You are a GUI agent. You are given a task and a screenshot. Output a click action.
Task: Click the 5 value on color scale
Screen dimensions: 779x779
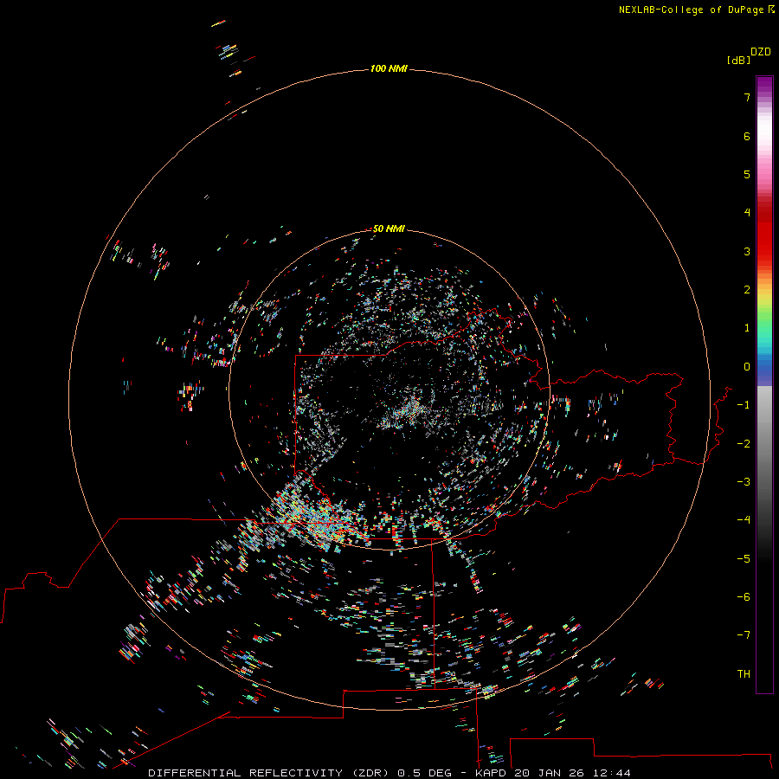coord(747,174)
